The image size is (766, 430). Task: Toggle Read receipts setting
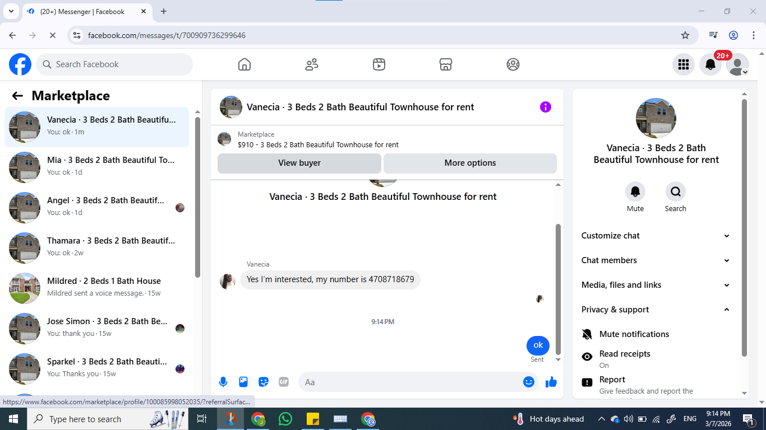click(656, 359)
